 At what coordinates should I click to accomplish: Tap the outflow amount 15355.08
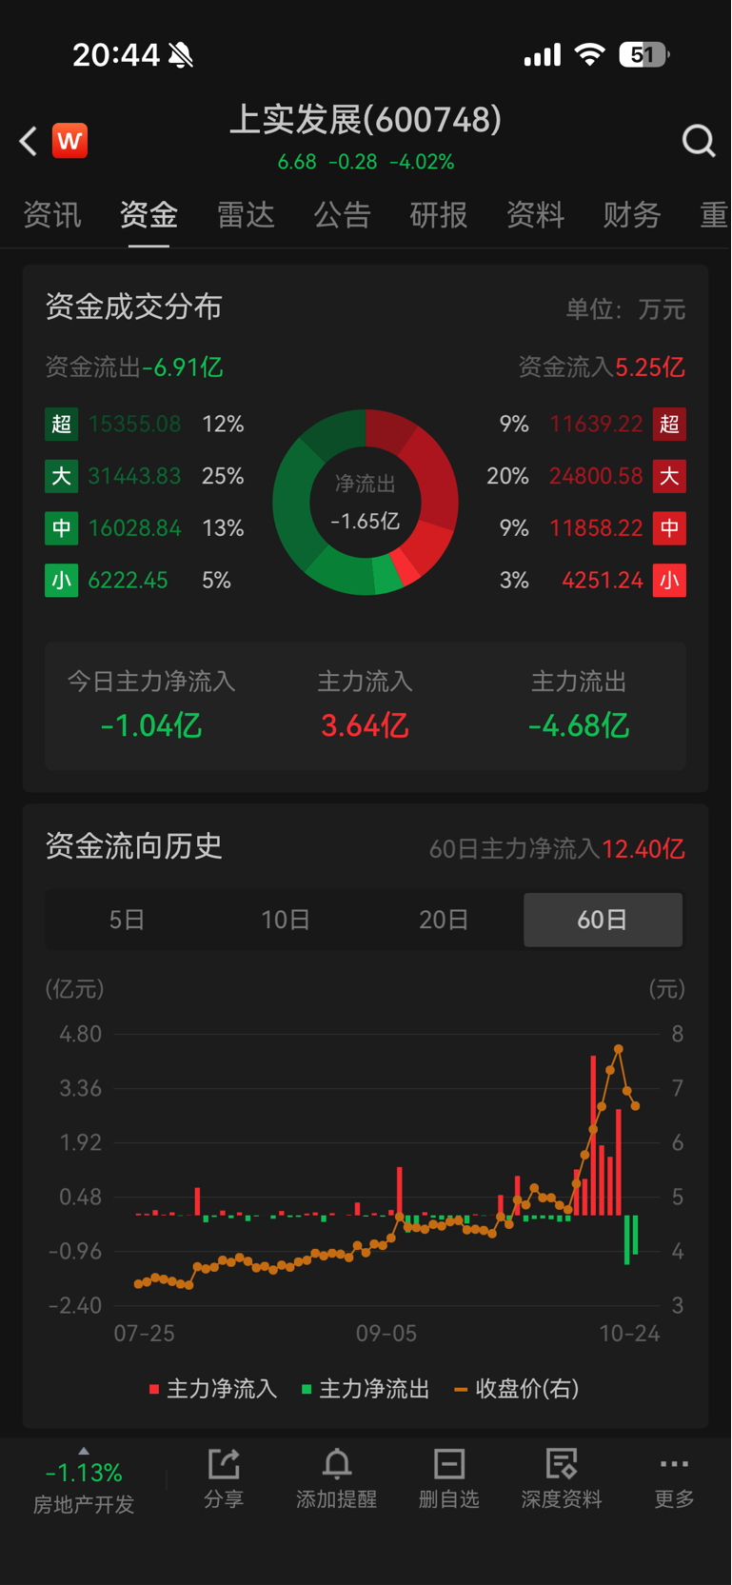(x=134, y=424)
